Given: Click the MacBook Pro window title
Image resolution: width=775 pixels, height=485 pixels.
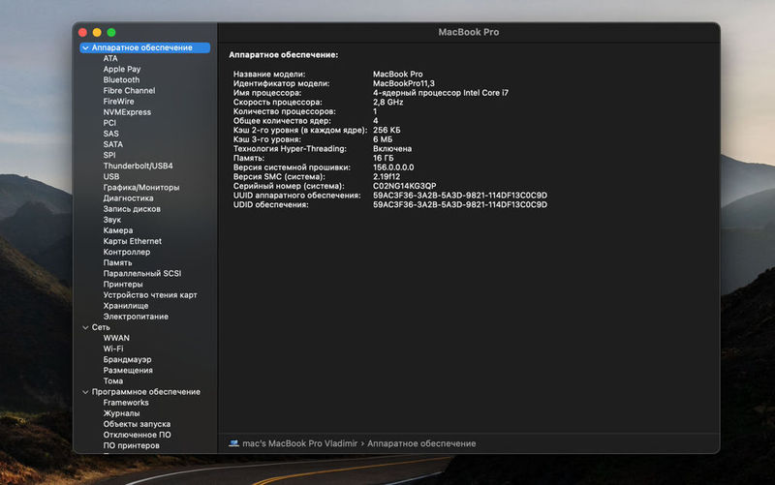Looking at the screenshot, I should [x=468, y=32].
